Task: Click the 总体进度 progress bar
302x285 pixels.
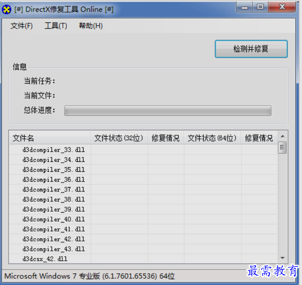Action: (168, 111)
